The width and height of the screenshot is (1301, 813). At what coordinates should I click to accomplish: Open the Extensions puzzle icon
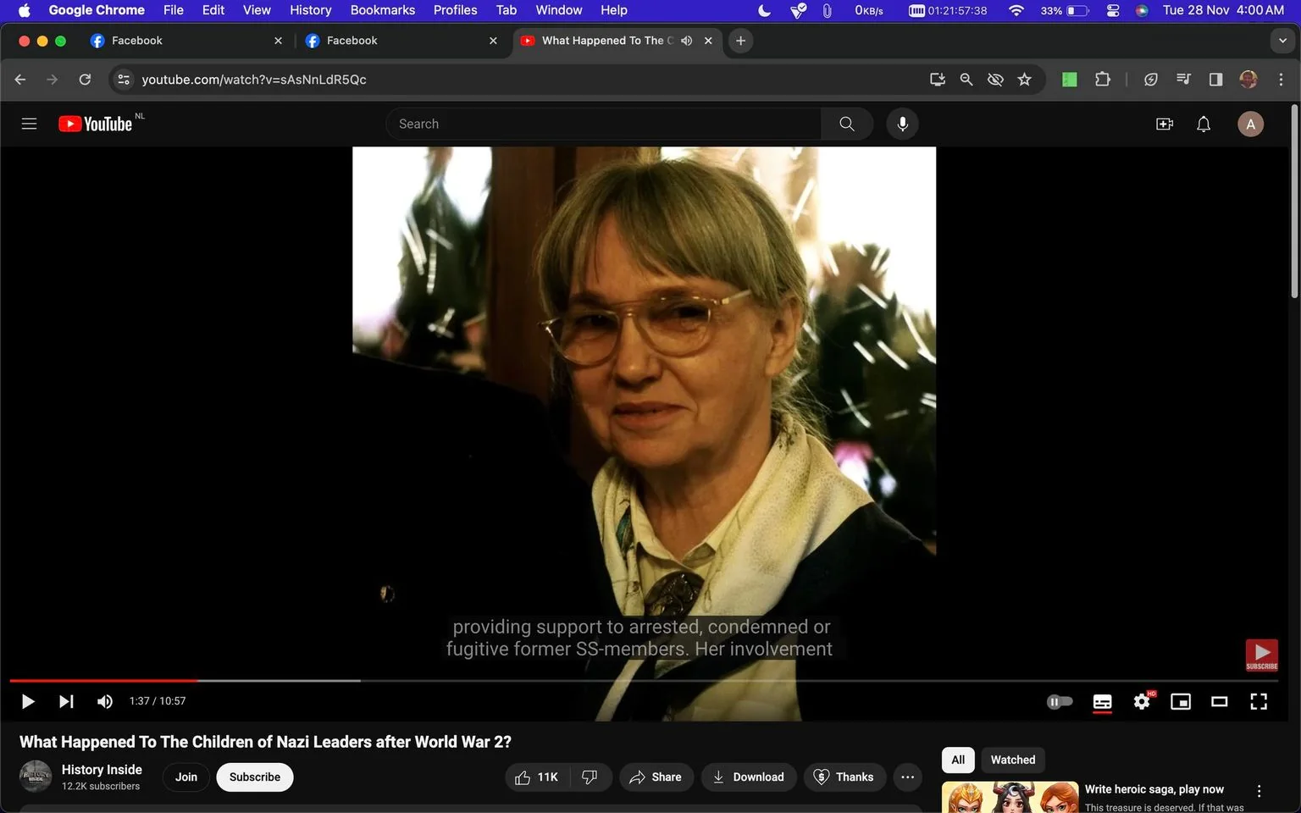[x=1102, y=80]
